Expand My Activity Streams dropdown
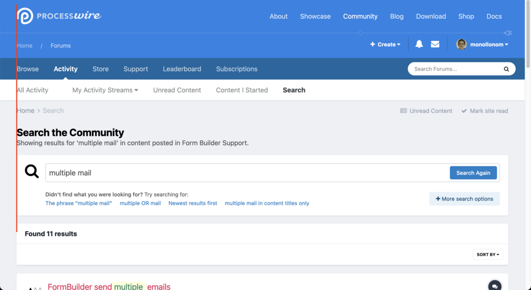Image resolution: width=531 pixels, height=290 pixels. click(x=105, y=90)
